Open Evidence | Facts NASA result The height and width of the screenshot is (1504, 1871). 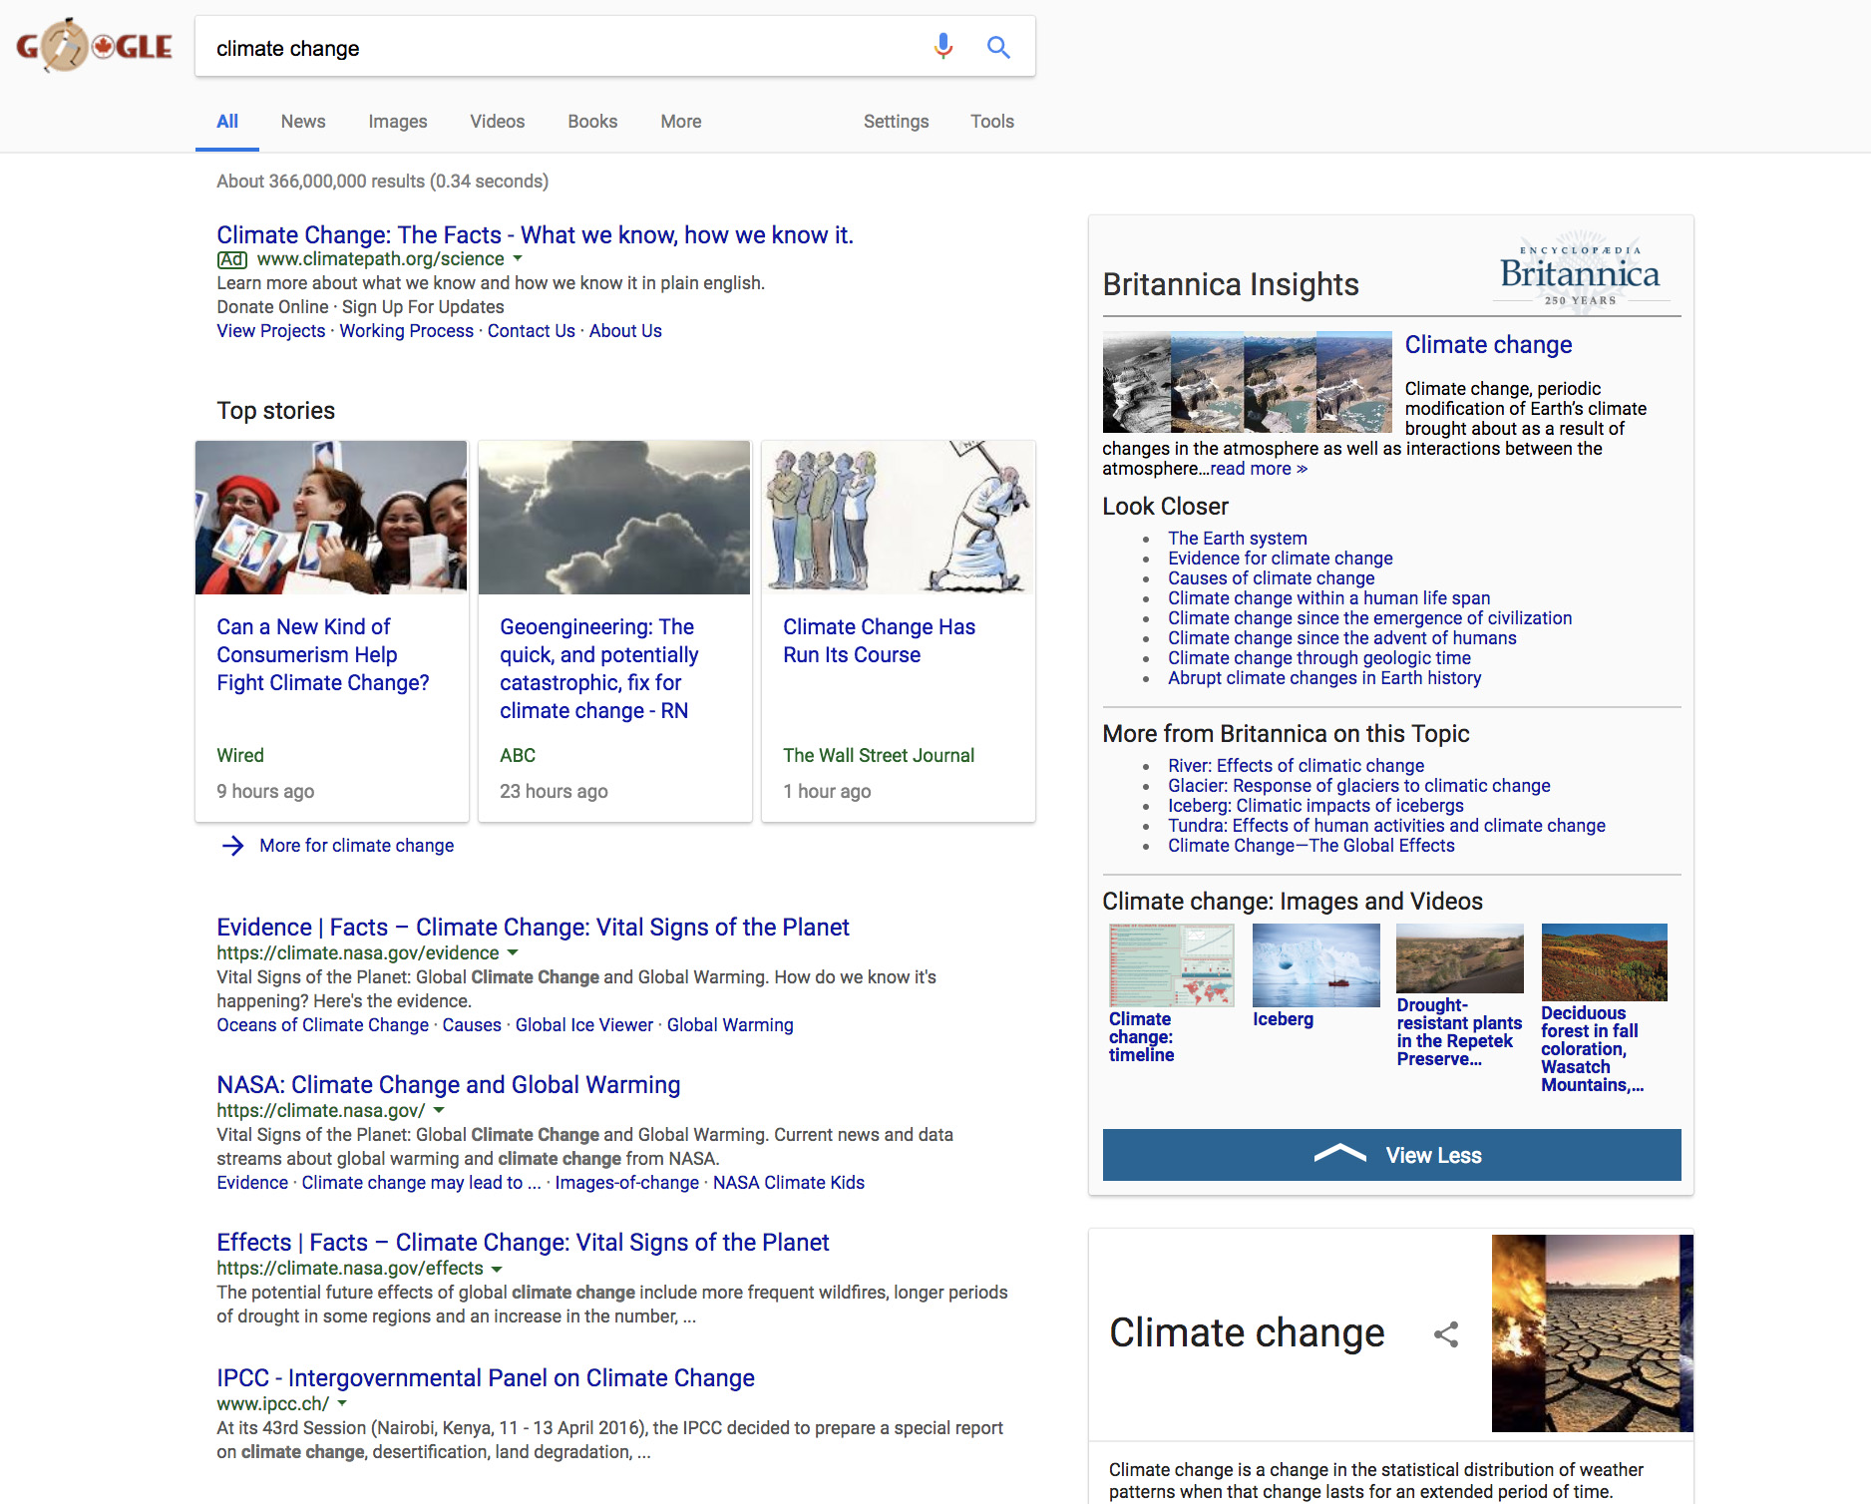(534, 928)
